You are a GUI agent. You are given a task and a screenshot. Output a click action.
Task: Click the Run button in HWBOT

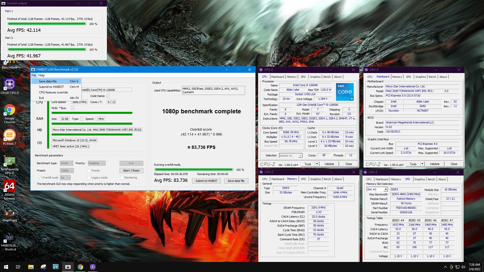point(131,163)
